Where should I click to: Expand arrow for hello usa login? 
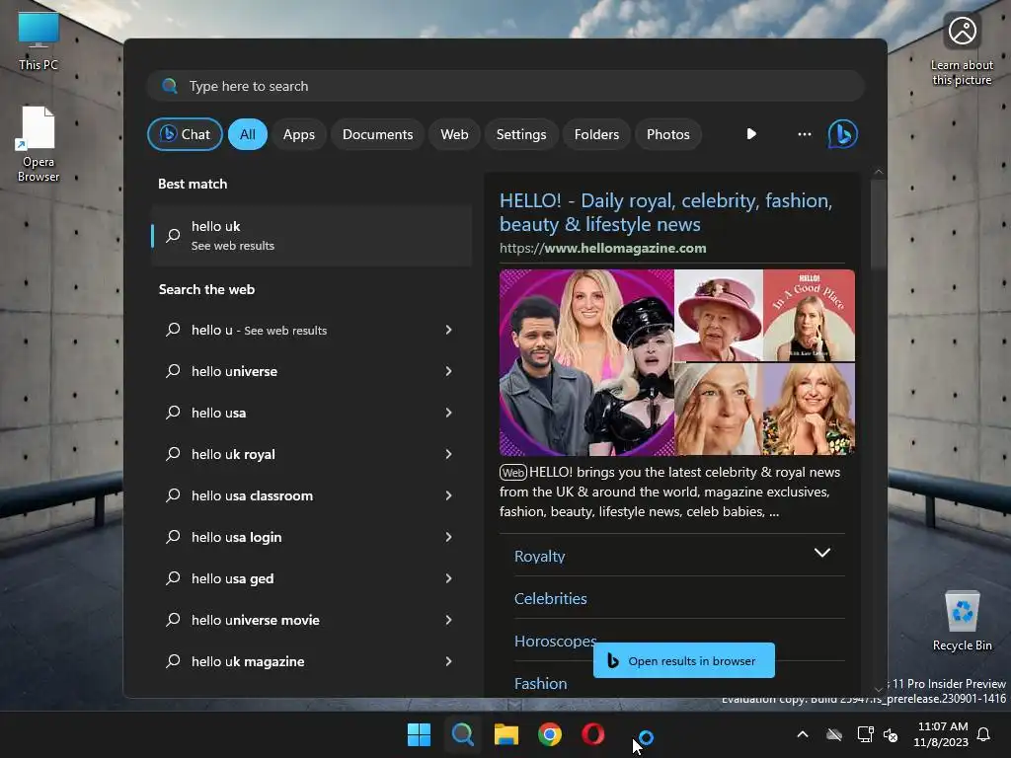pos(448,537)
